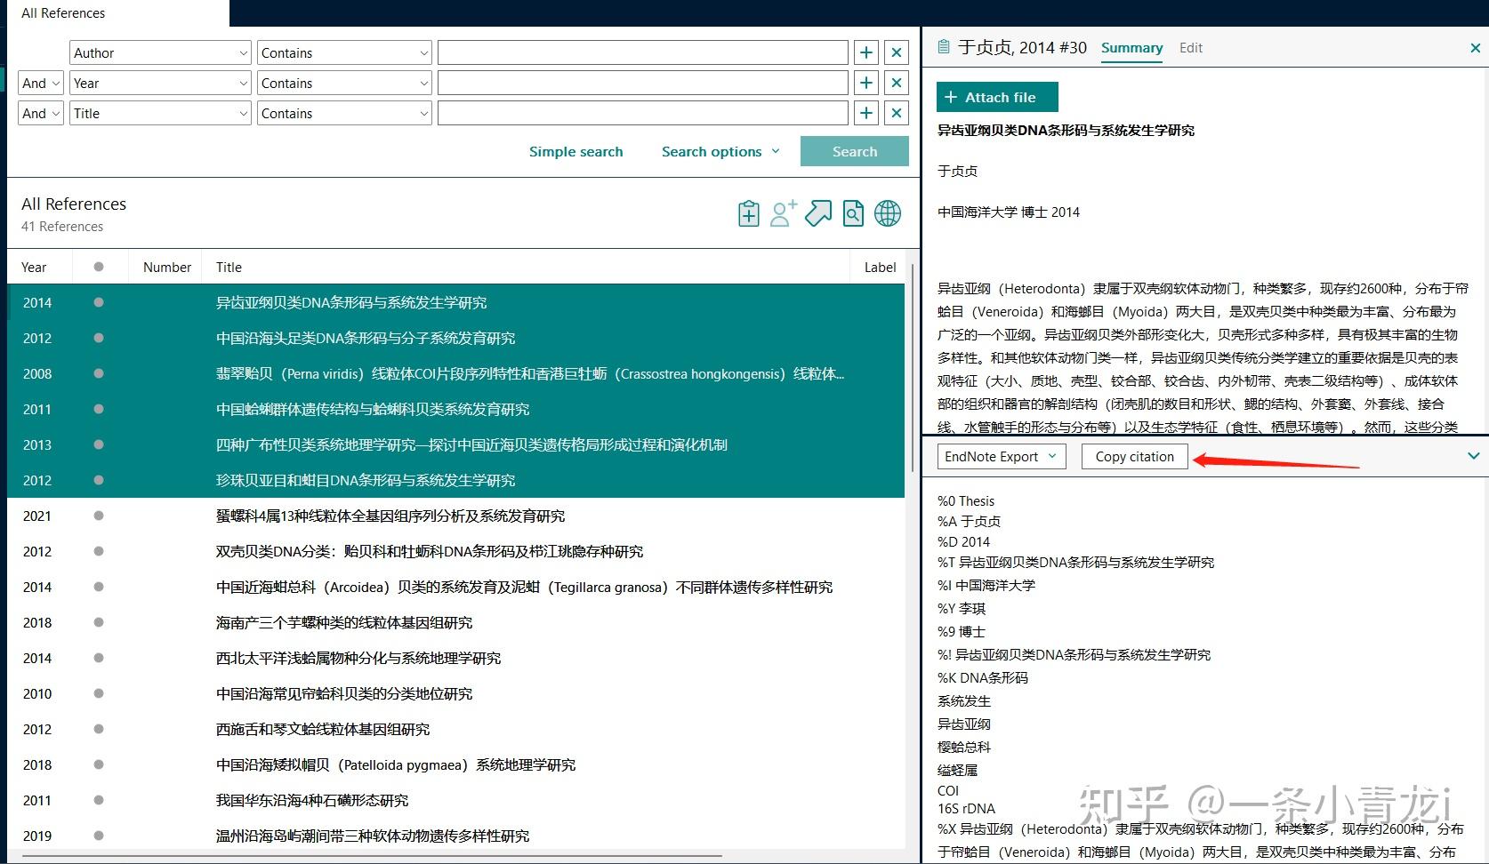This screenshot has height=864, width=1489.
Task: Select reference 中国沿海常见帘蛤科贝类的分类地位研究
Action: click(455, 693)
